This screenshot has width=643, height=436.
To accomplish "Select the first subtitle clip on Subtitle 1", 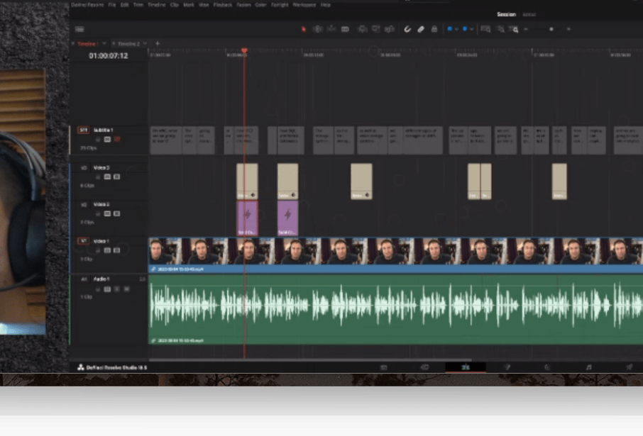I will coord(165,140).
